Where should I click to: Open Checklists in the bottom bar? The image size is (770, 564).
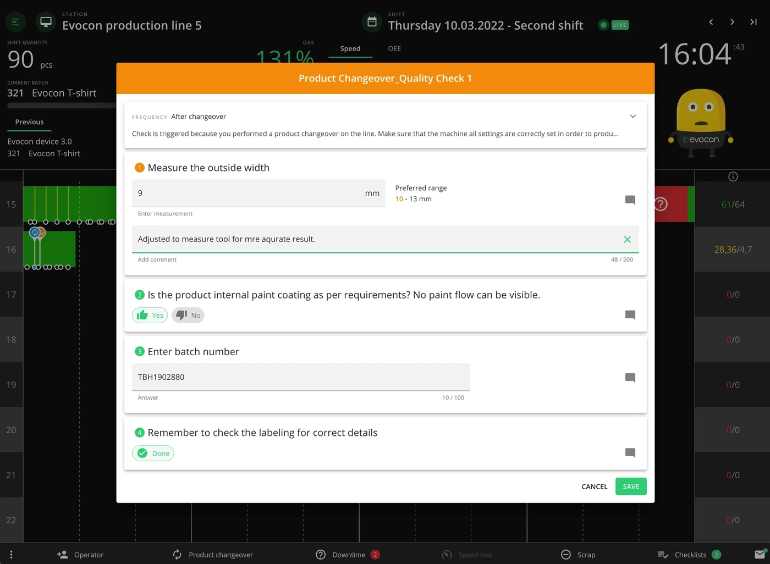point(690,555)
